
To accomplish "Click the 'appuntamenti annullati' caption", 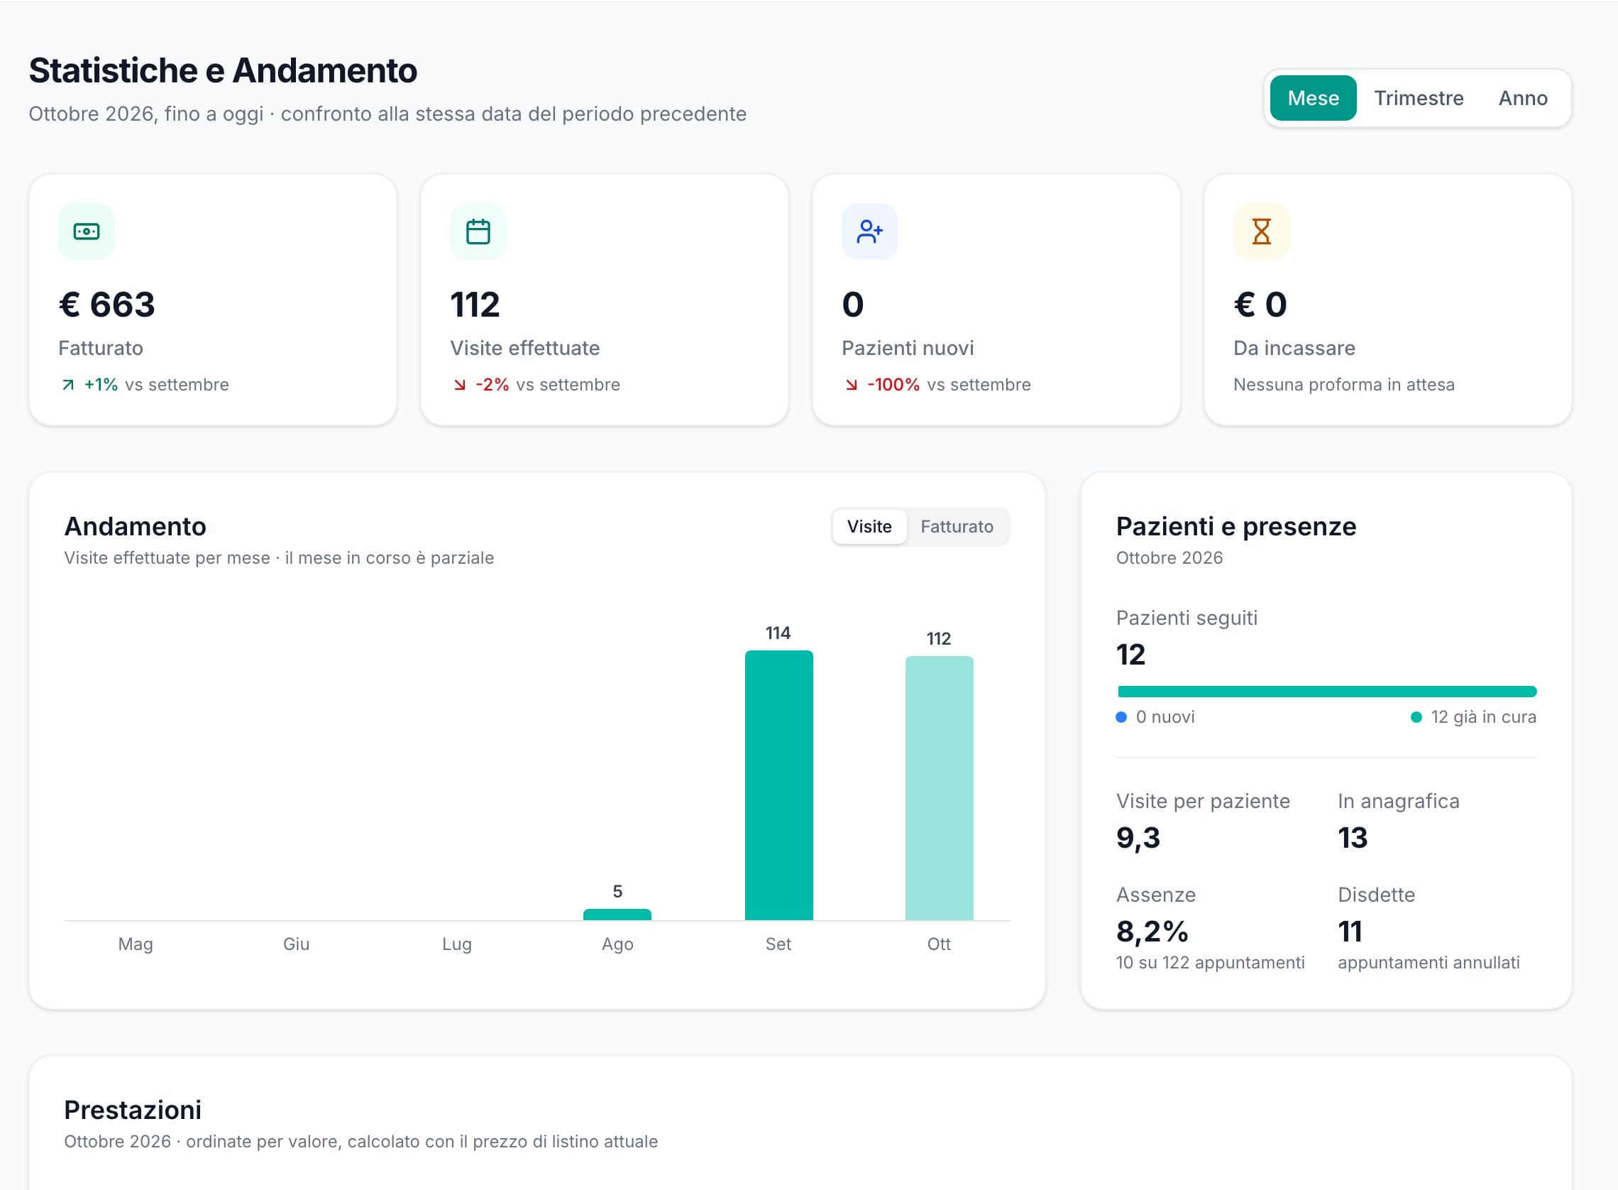I will pyautogui.click(x=1429, y=963).
